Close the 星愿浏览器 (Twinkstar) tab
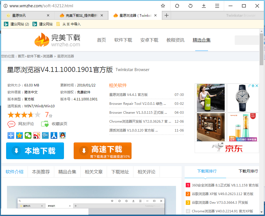This screenshot has height=216, width=265. 155,15
